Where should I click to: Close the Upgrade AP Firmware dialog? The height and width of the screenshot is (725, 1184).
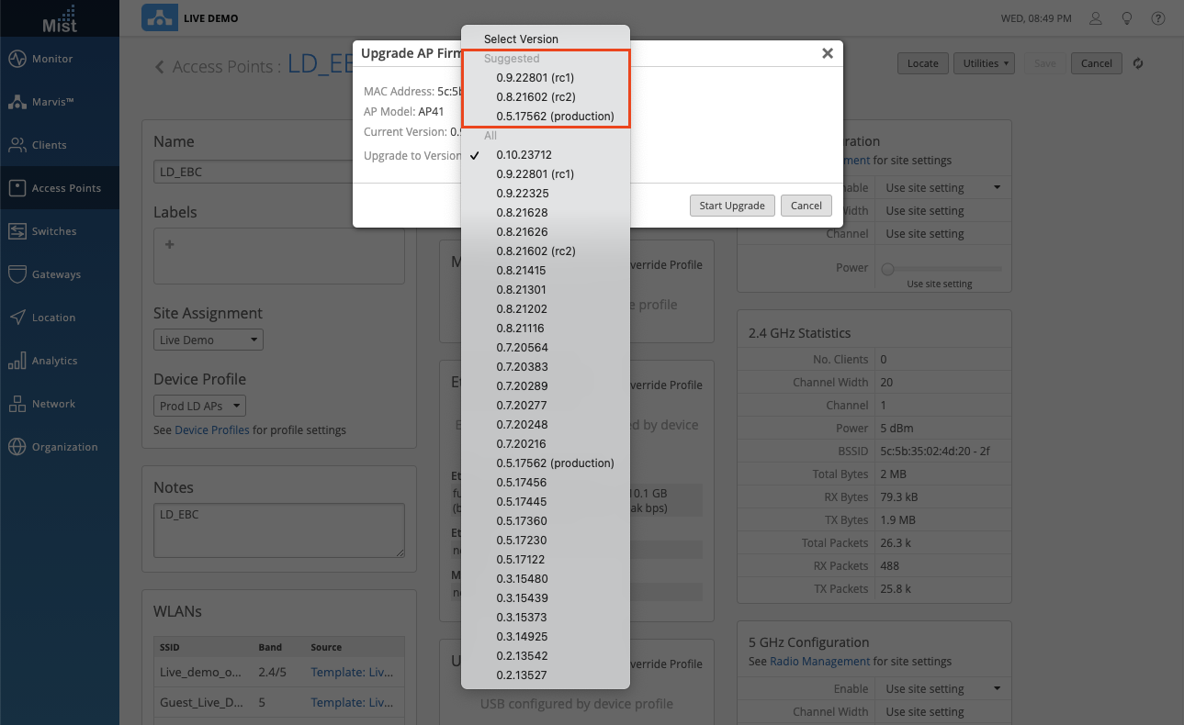coord(828,53)
